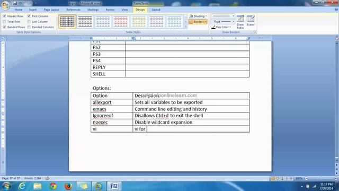Open the Review tab
The height and width of the screenshot is (191, 339).
110,10
